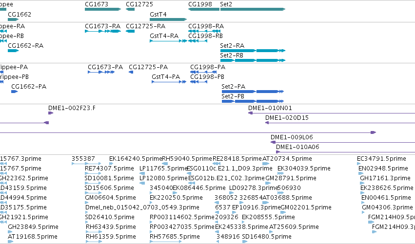This screenshot has height=244, width=415.
Task: Click EST RH59040.5prime
Action: point(187,159)
